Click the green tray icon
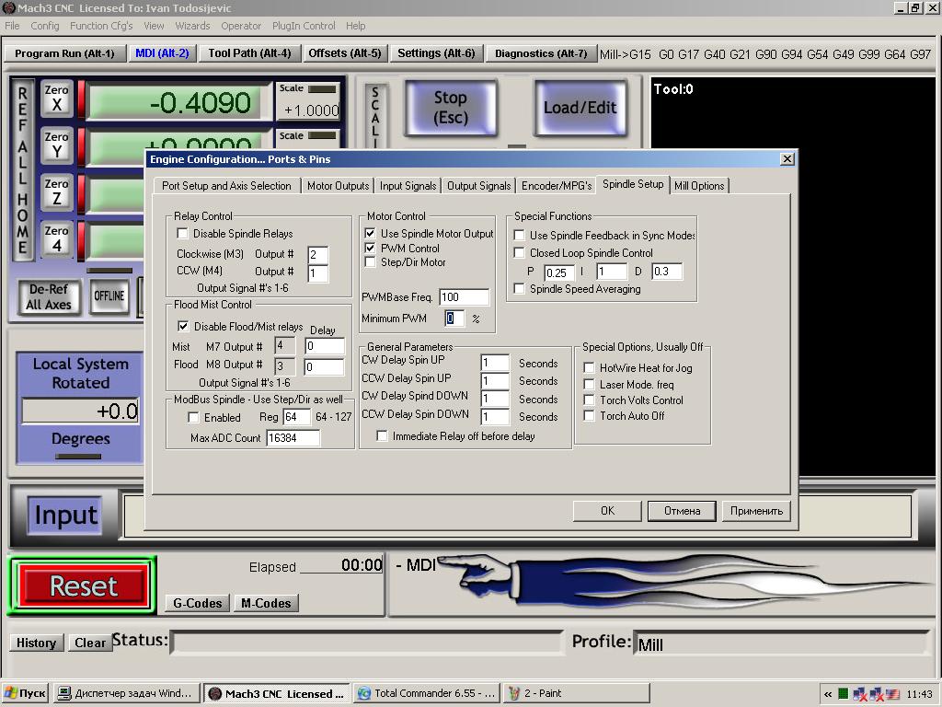 tap(843, 694)
